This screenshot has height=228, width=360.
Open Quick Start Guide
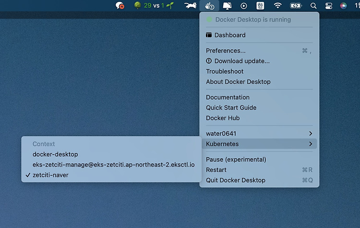259,108
